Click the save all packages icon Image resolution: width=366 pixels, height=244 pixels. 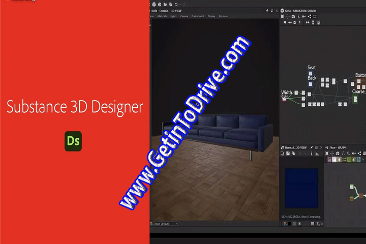coord(171,4)
